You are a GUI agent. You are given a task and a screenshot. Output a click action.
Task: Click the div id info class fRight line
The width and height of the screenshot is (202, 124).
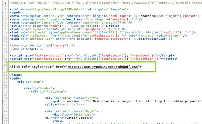pyautogui.click(x=72, y=111)
